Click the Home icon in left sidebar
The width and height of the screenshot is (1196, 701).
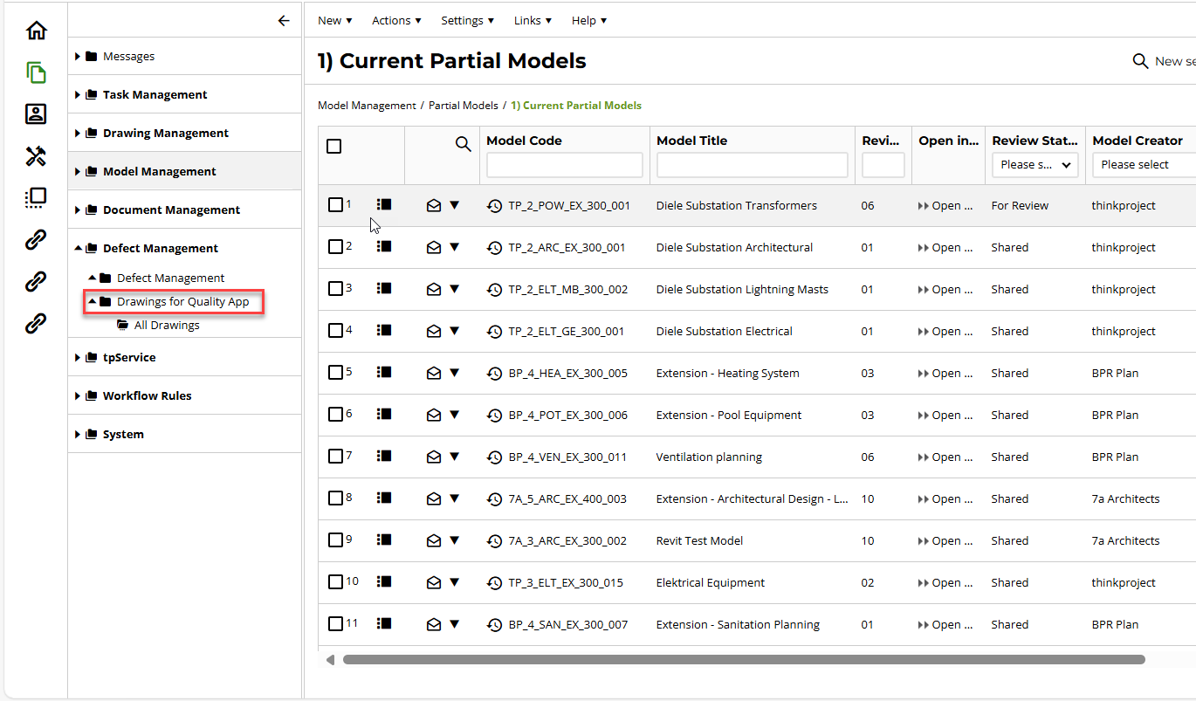click(x=36, y=31)
